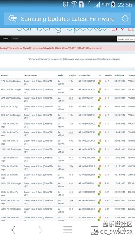Tap the page reload icon in address bar
The image size is (135, 239).
pos(125,19)
